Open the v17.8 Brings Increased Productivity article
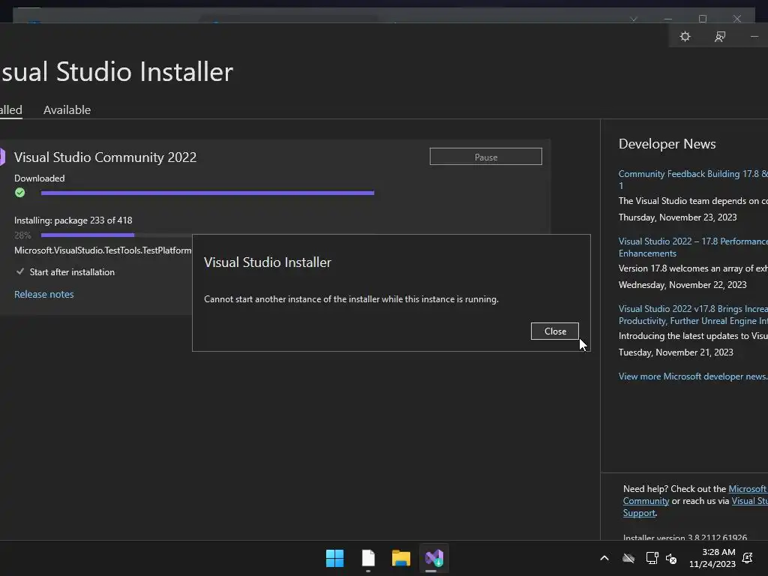The width and height of the screenshot is (768, 576). coord(693,314)
